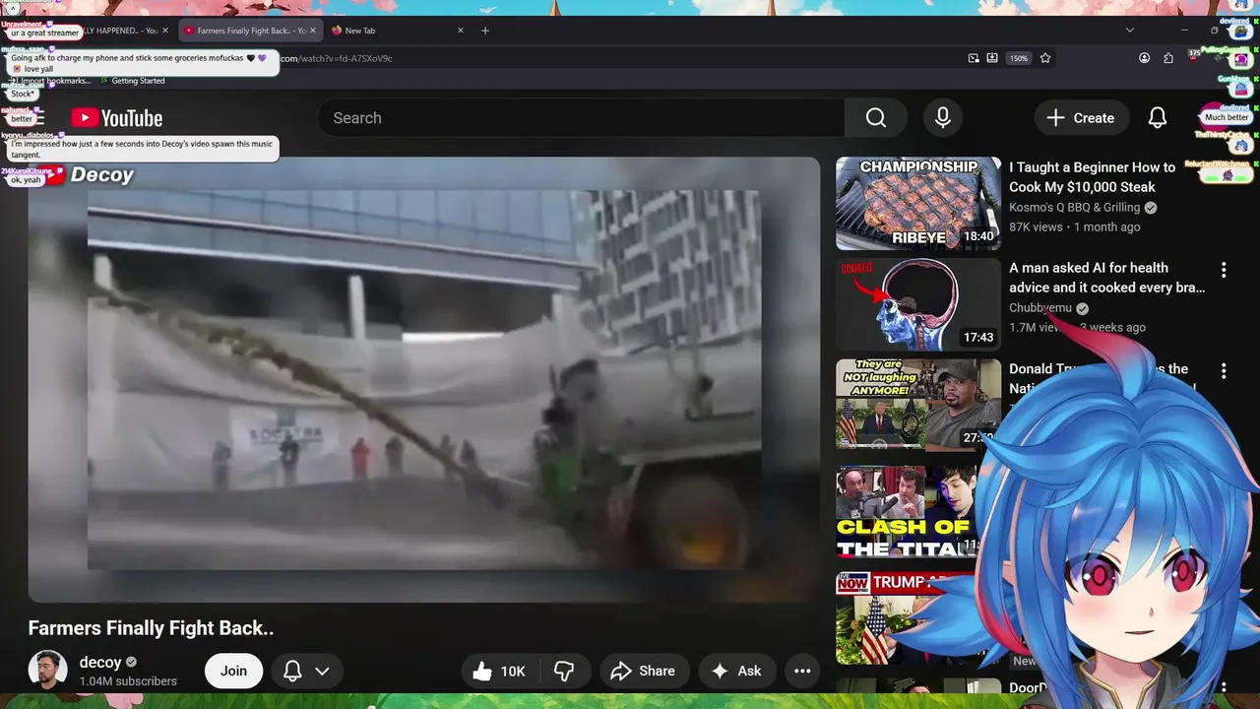Dislike the video with thumbs down
This screenshot has width=1260, height=709.
pyautogui.click(x=564, y=672)
